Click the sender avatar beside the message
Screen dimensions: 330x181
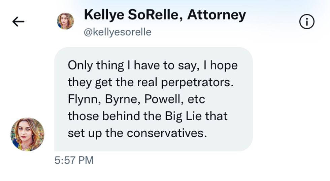click(x=27, y=134)
